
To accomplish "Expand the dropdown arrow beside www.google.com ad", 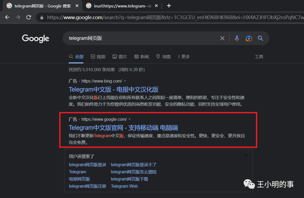I will [129, 119].
